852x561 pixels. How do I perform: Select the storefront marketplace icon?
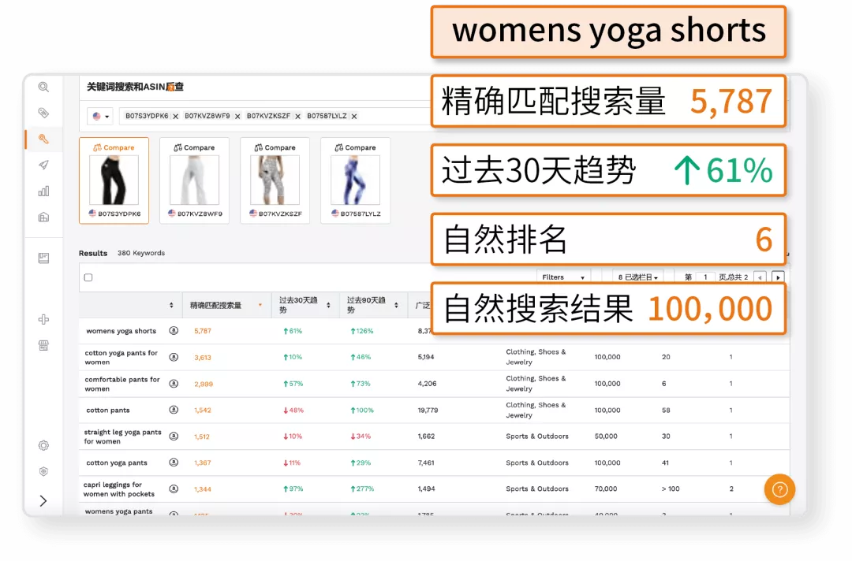point(43,347)
